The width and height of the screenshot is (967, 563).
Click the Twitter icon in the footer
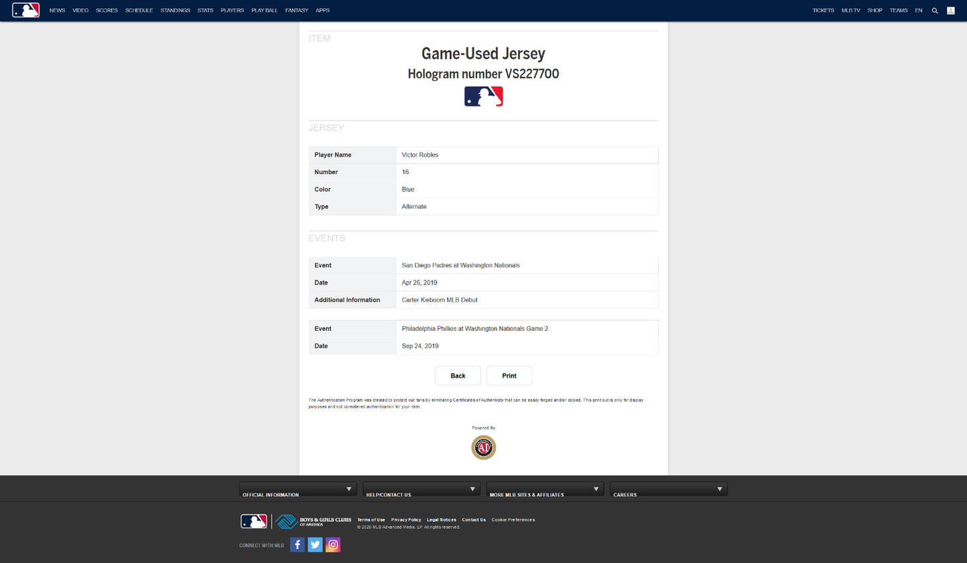coord(315,544)
